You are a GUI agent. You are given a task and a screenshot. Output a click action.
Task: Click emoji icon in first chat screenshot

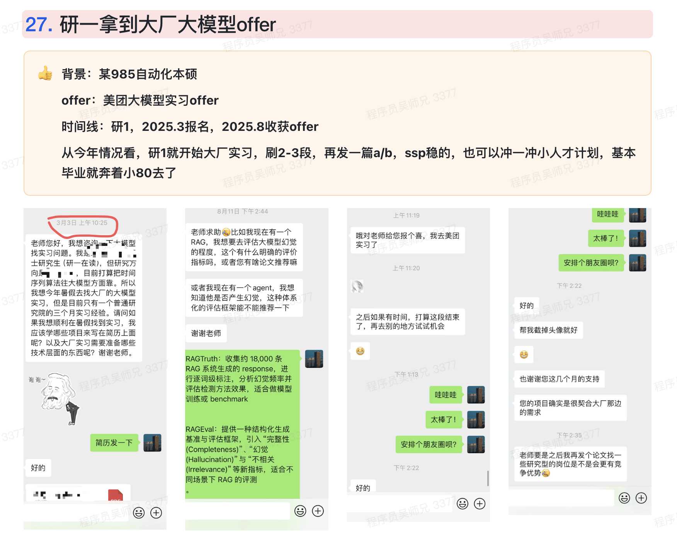[139, 513]
